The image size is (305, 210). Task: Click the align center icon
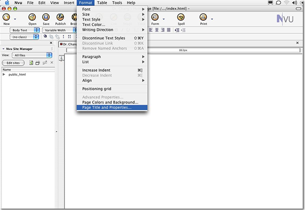(157, 30)
